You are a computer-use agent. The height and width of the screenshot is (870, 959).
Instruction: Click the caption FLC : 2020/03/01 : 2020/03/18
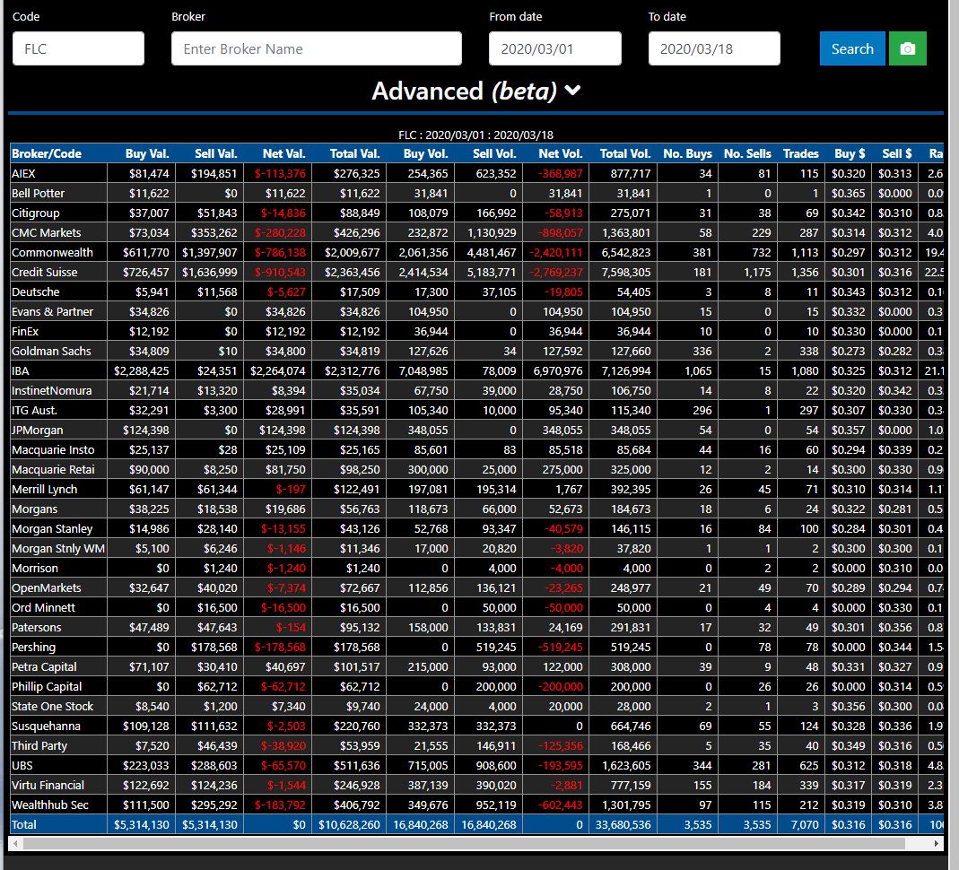point(475,135)
